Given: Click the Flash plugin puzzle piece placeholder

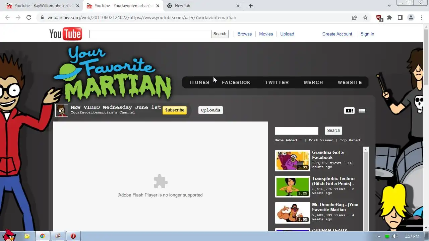Looking at the screenshot, I should (160, 182).
